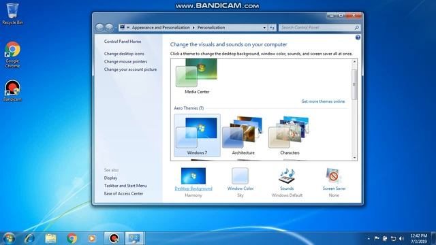Open Sounds settings icon
The height and width of the screenshot is (245, 436).
287,176
